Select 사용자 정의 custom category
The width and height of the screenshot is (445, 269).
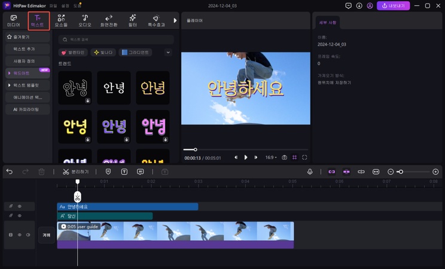(28, 61)
